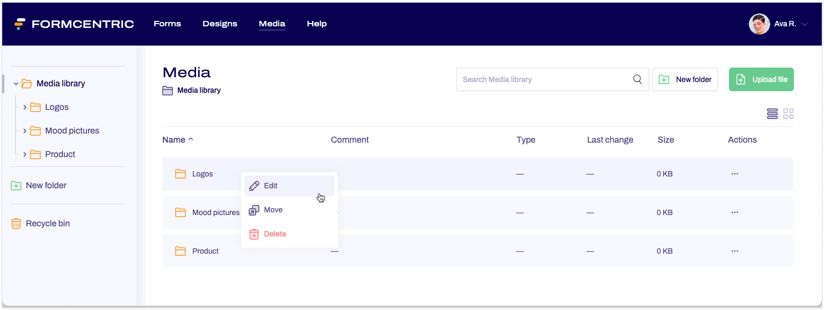This screenshot has width=824, height=310.
Task: Click the Upload file button
Action: (761, 79)
